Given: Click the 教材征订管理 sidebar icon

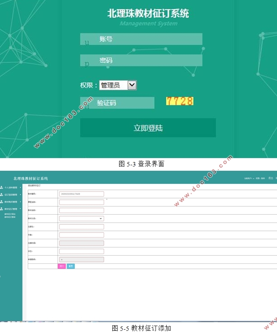Looking at the screenshot, I should (x=2, y=209).
